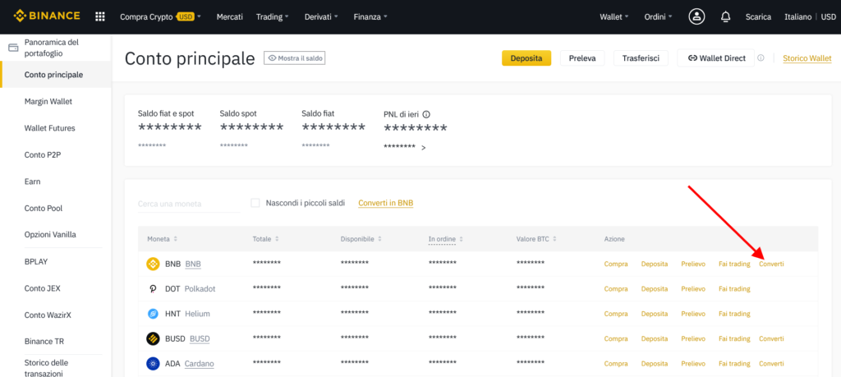Click the Preleva button
This screenshot has width=841, height=377.
582,58
